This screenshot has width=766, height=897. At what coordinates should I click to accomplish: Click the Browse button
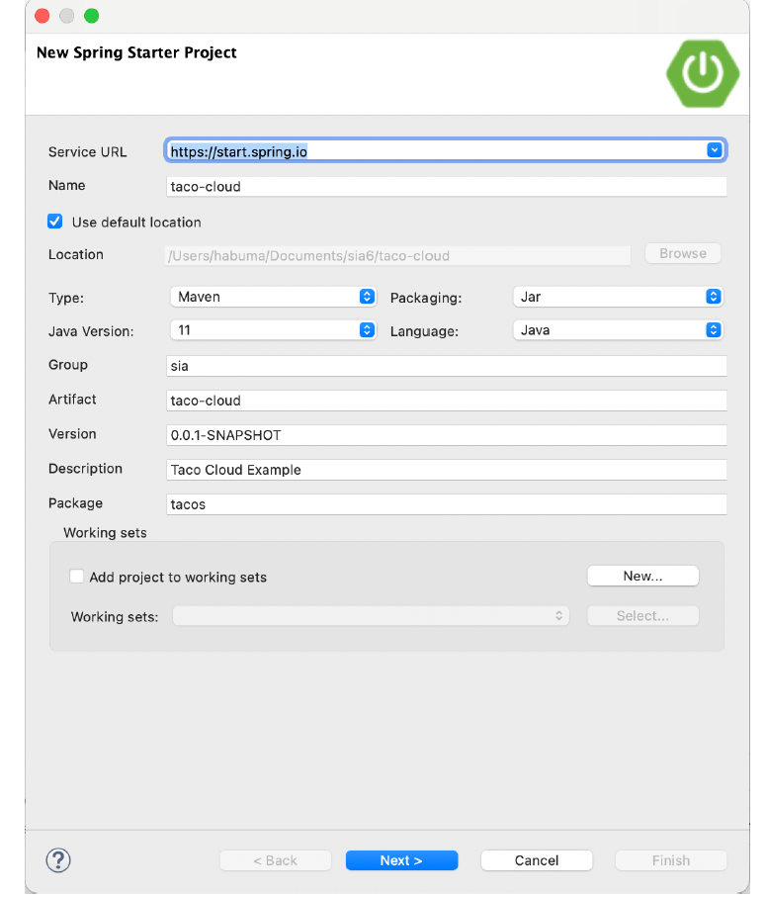(x=682, y=253)
